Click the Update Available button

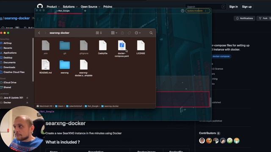pos(198,11)
